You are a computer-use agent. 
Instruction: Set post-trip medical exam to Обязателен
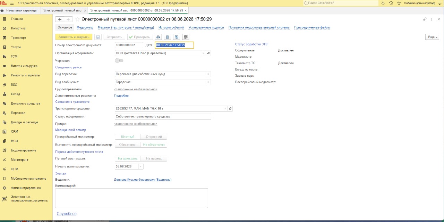tap(128, 145)
